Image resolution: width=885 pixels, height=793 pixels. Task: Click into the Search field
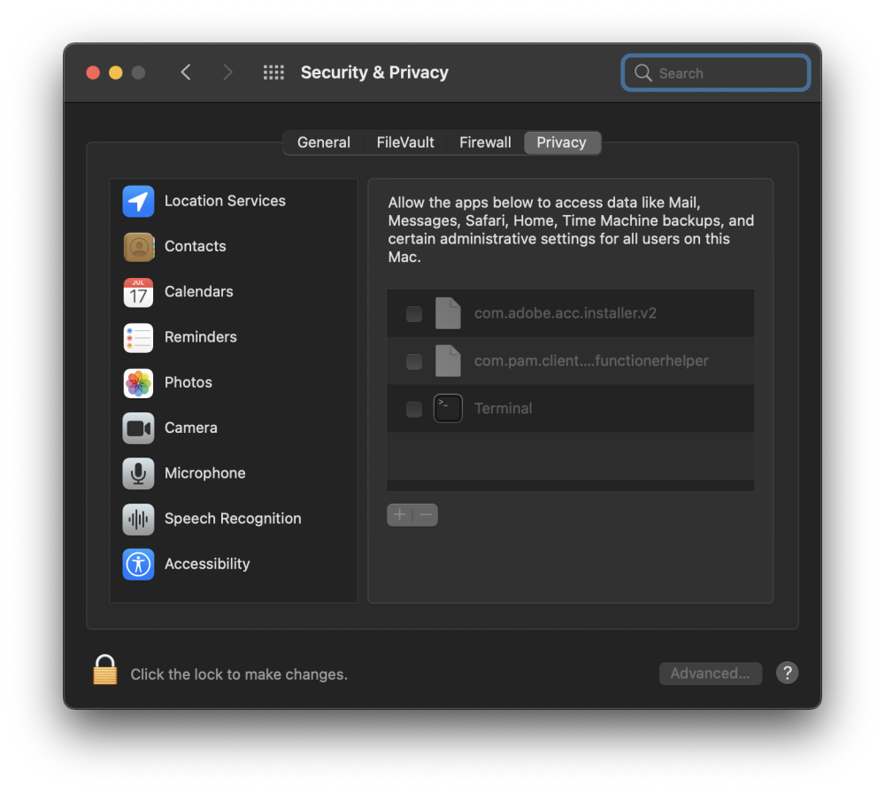[716, 73]
